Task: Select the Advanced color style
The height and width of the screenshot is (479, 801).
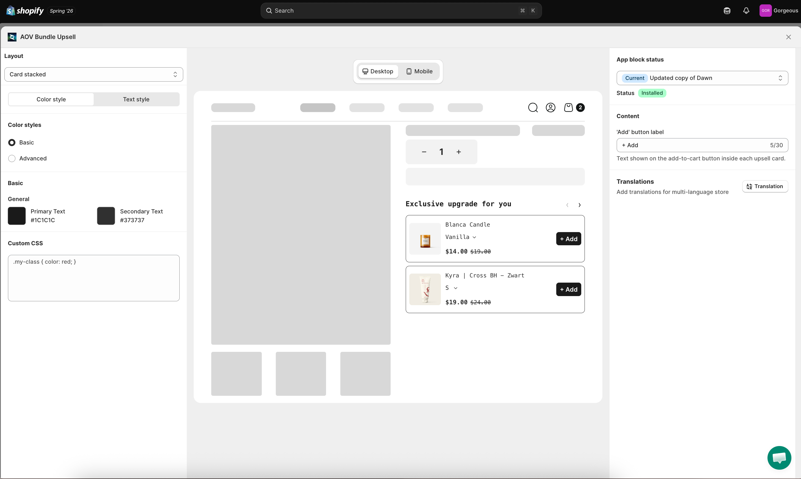Action: coord(12,158)
